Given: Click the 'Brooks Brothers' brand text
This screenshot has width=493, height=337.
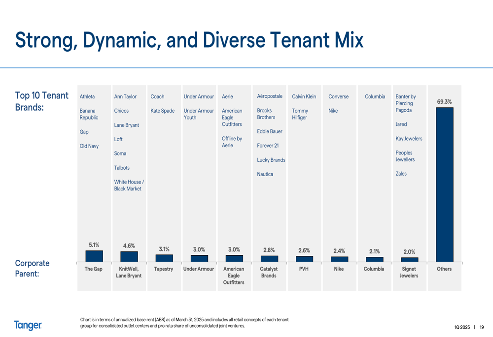Looking at the screenshot, I should [x=266, y=114].
